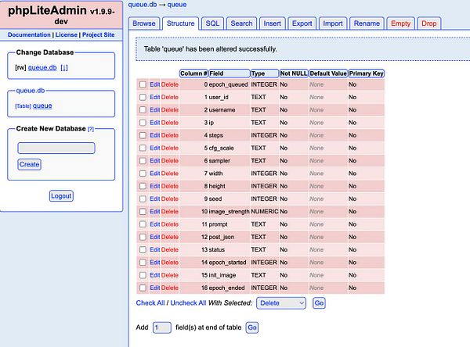Edit the epoch_queued field

coord(154,84)
